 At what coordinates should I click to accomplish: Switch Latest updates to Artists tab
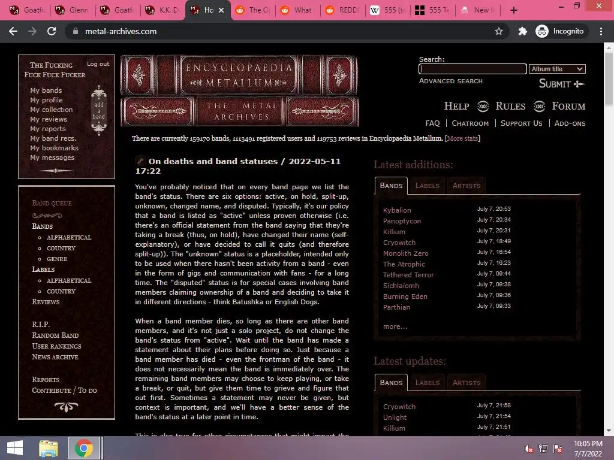466,383
